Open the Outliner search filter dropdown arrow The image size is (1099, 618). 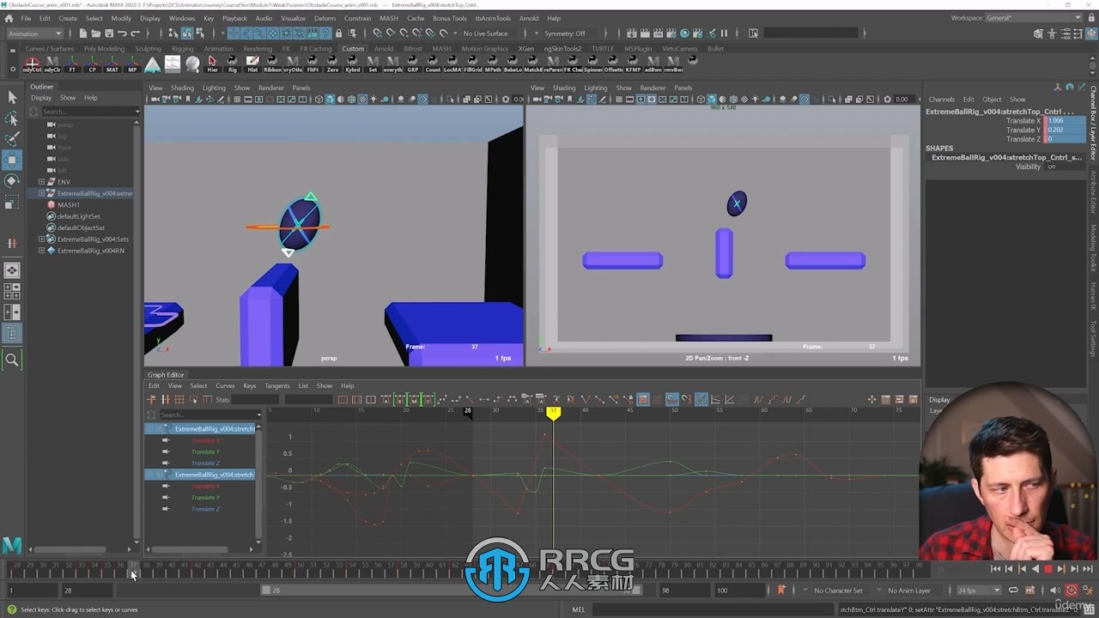(x=137, y=112)
